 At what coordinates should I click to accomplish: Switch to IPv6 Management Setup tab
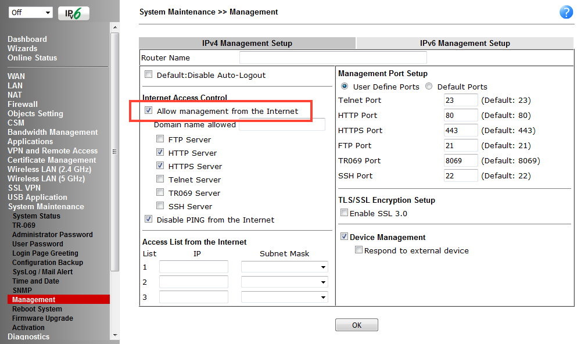pyautogui.click(x=464, y=43)
